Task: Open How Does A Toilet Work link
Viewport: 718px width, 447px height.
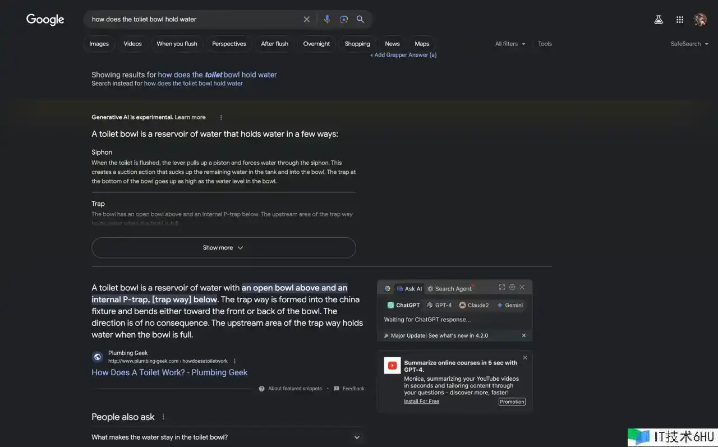Action: 169,372
